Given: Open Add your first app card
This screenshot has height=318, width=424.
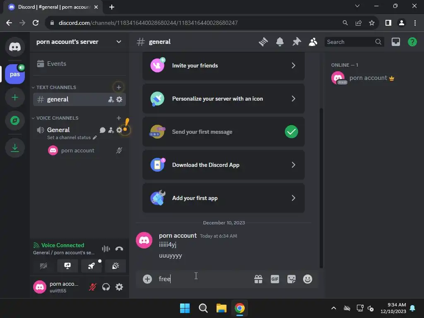Looking at the screenshot, I should tap(223, 198).
